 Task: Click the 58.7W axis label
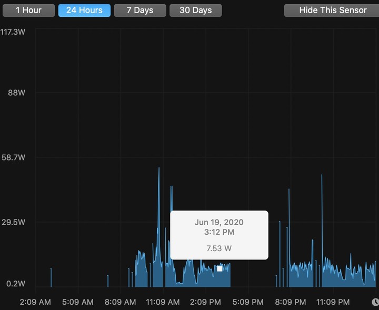pos(13,157)
